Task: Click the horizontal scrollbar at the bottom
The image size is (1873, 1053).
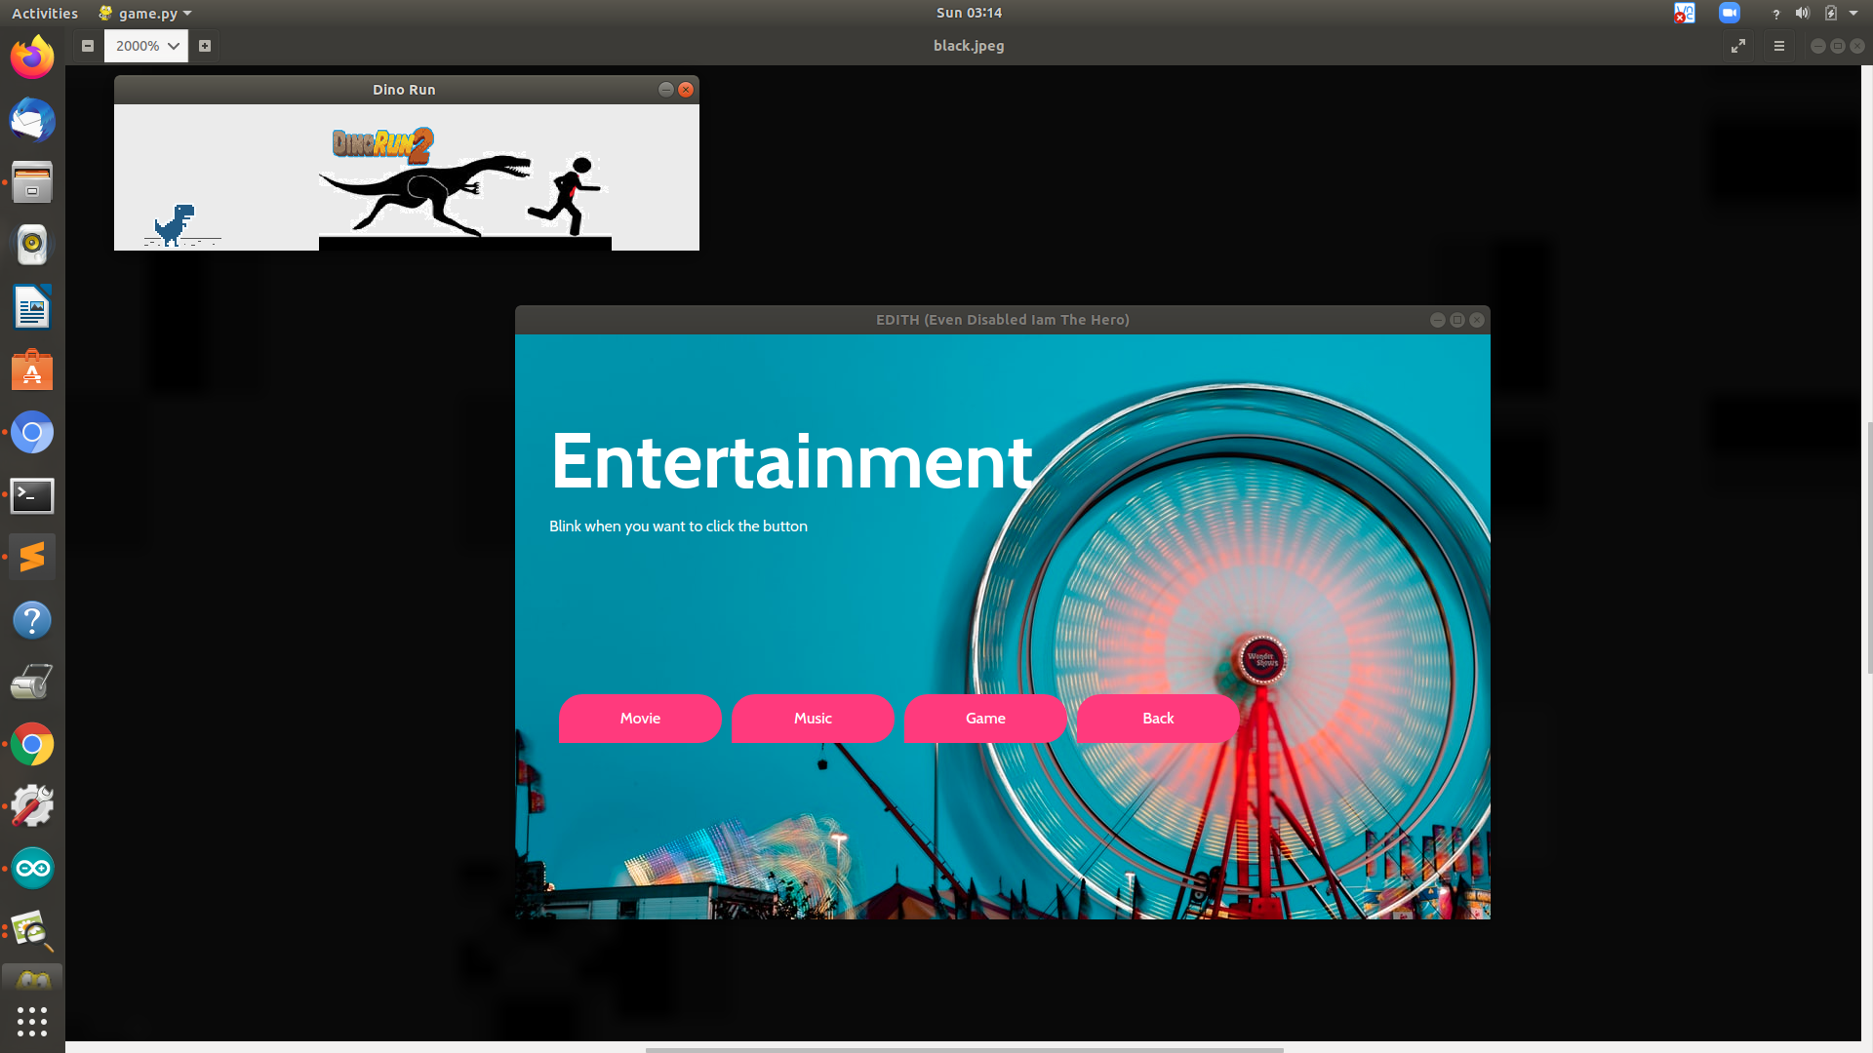Action: 964,1049
